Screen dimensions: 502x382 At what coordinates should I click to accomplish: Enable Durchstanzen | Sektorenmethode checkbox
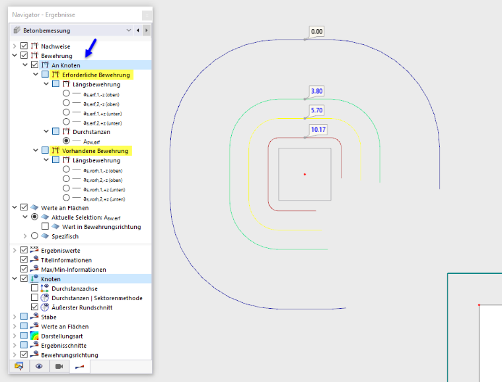pos(34,298)
